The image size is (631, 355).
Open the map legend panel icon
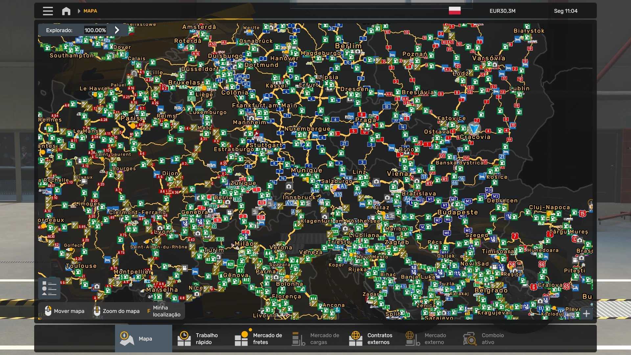click(x=49, y=289)
